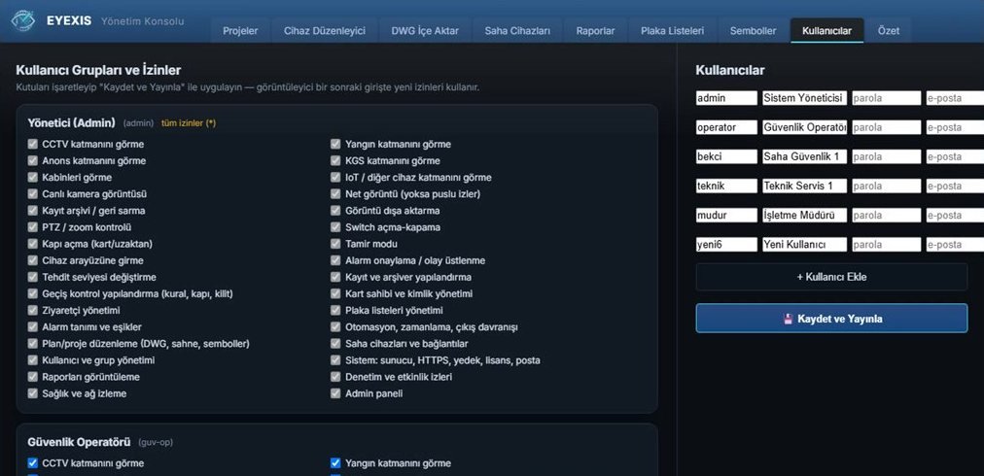Image resolution: width=984 pixels, height=476 pixels.
Task: Click the floppy disk icon on Kaydet ve Yayınla
Action: [x=789, y=319]
